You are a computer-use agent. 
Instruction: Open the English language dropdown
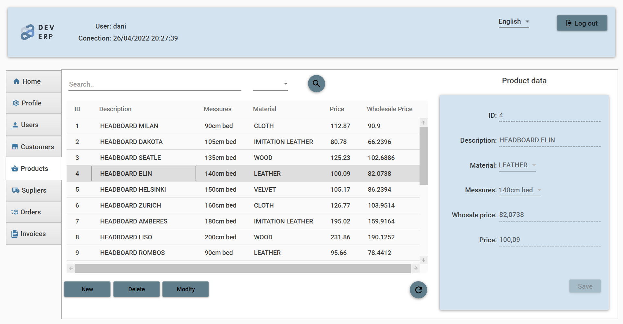[513, 22]
